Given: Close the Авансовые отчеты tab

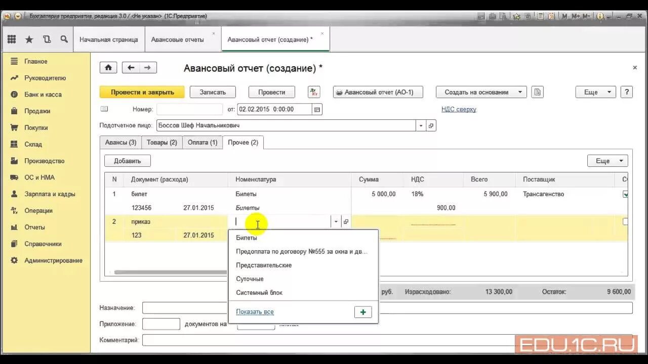Looking at the screenshot, I should 214,34.
